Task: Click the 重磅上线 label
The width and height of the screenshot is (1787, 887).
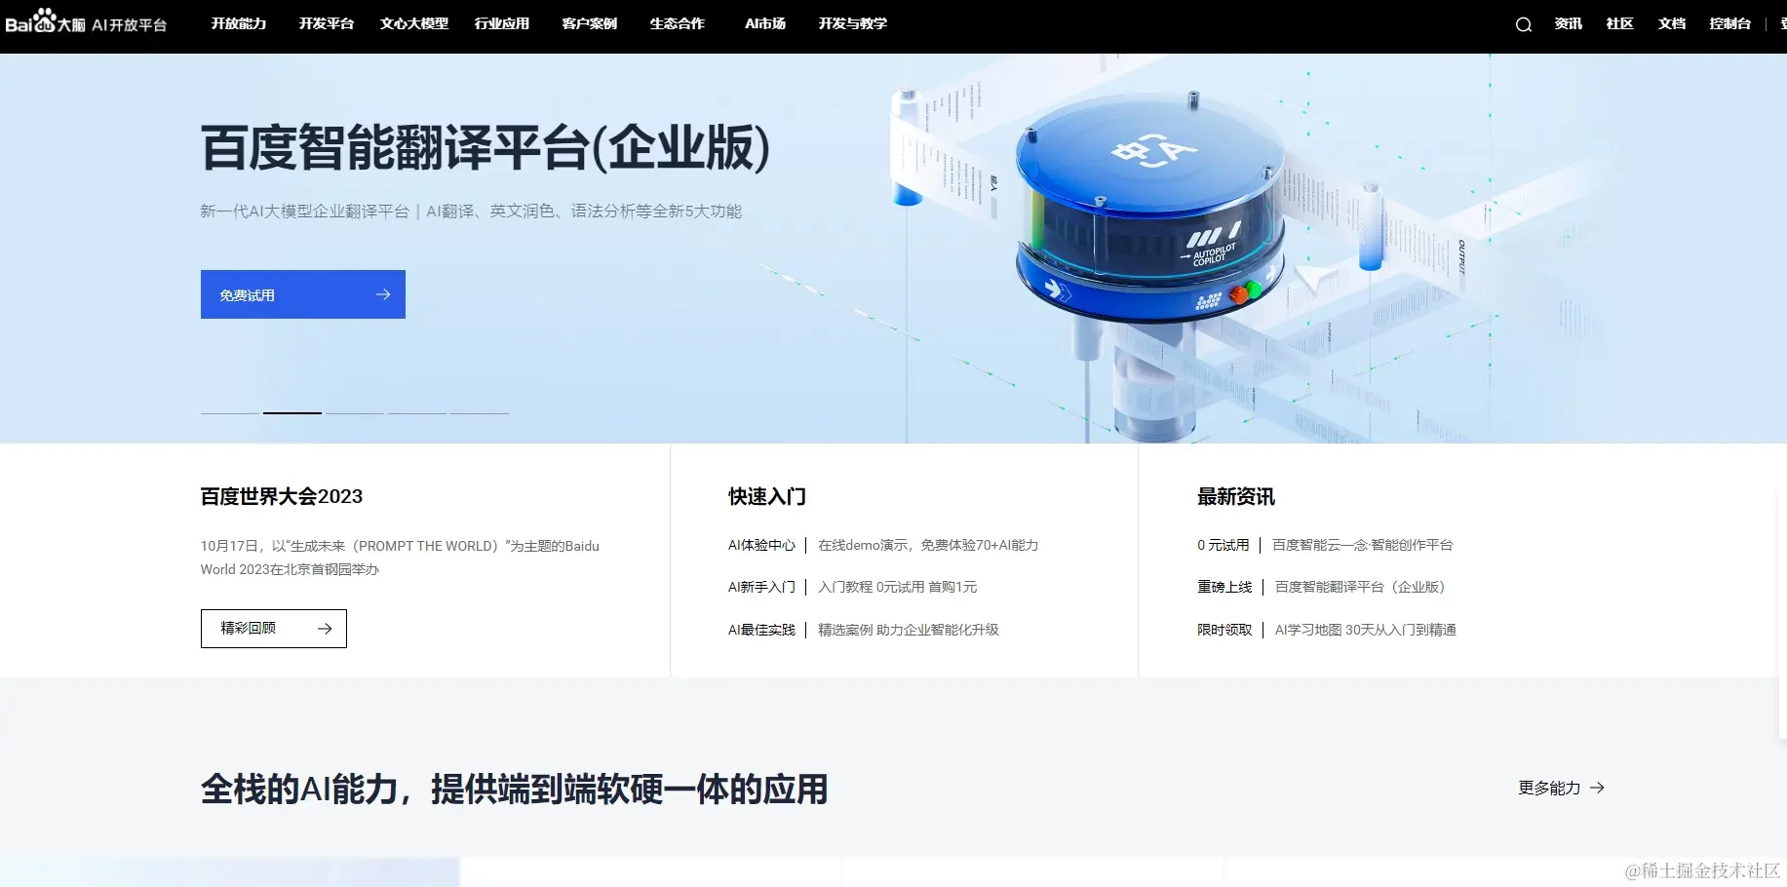Action: 1224,587
